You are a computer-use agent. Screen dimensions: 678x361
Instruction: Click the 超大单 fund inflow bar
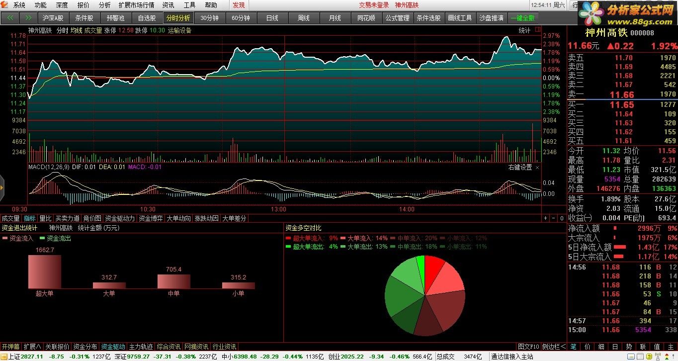(44, 272)
